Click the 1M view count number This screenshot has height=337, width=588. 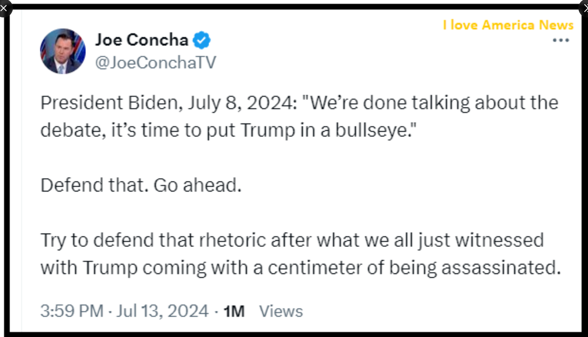(234, 311)
